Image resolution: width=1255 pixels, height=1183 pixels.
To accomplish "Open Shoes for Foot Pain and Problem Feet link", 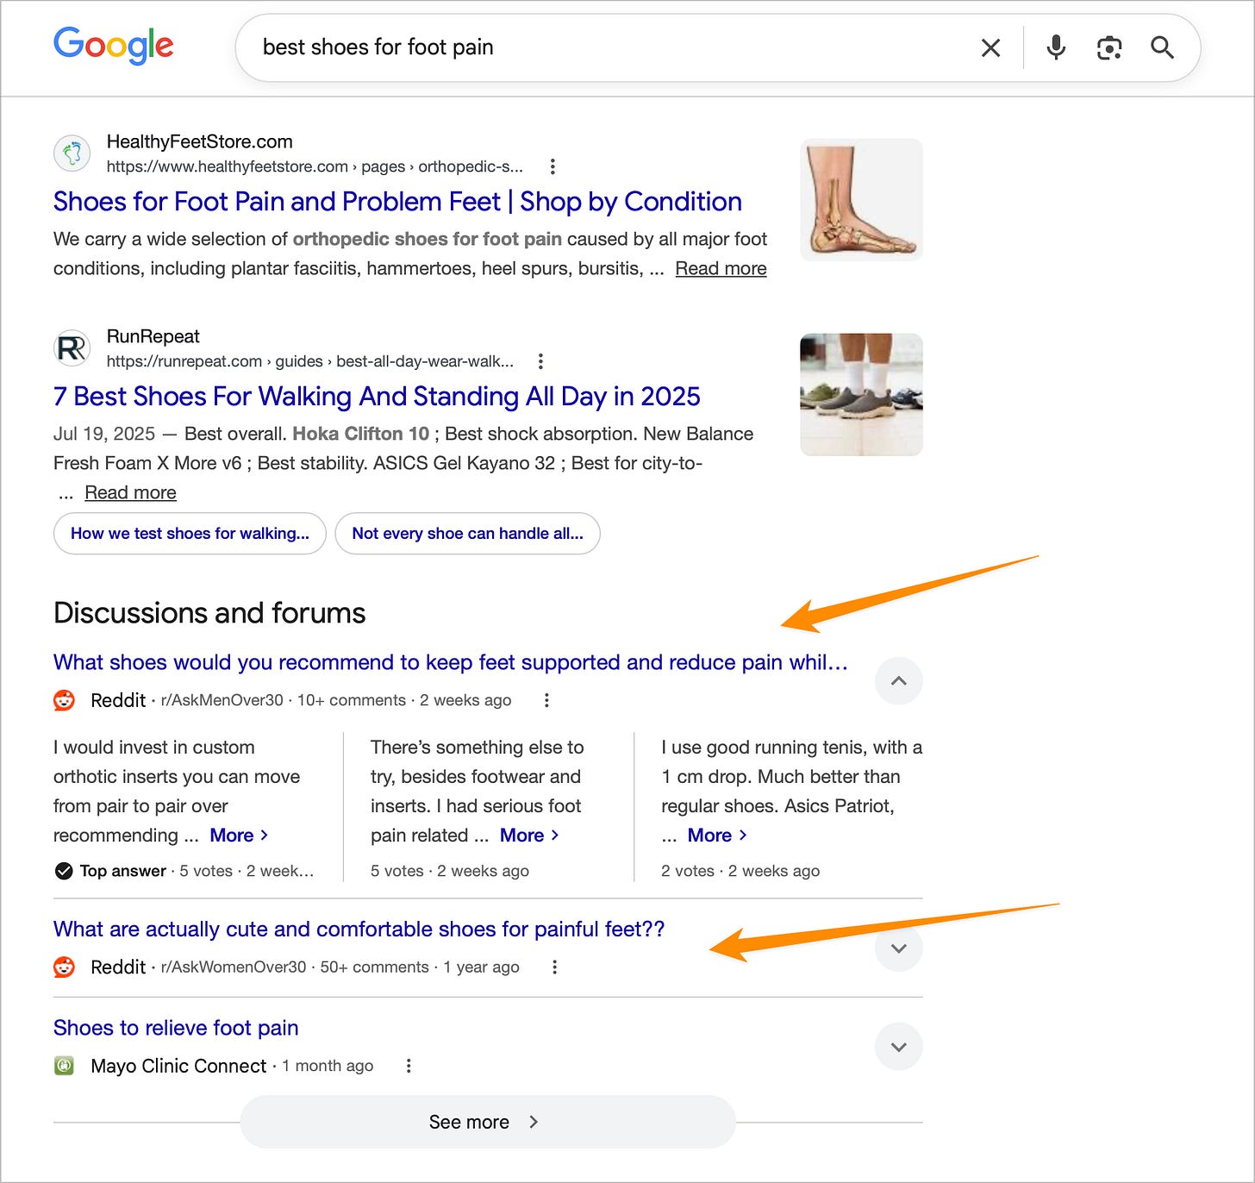I will point(397,202).
